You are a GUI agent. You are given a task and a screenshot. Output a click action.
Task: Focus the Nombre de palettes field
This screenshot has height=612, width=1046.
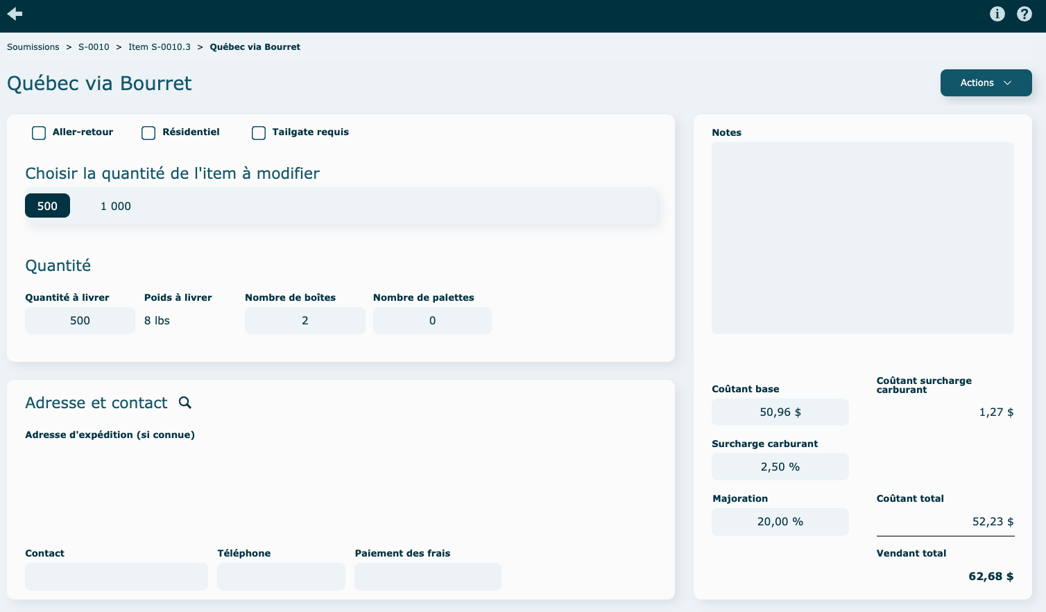pos(432,321)
